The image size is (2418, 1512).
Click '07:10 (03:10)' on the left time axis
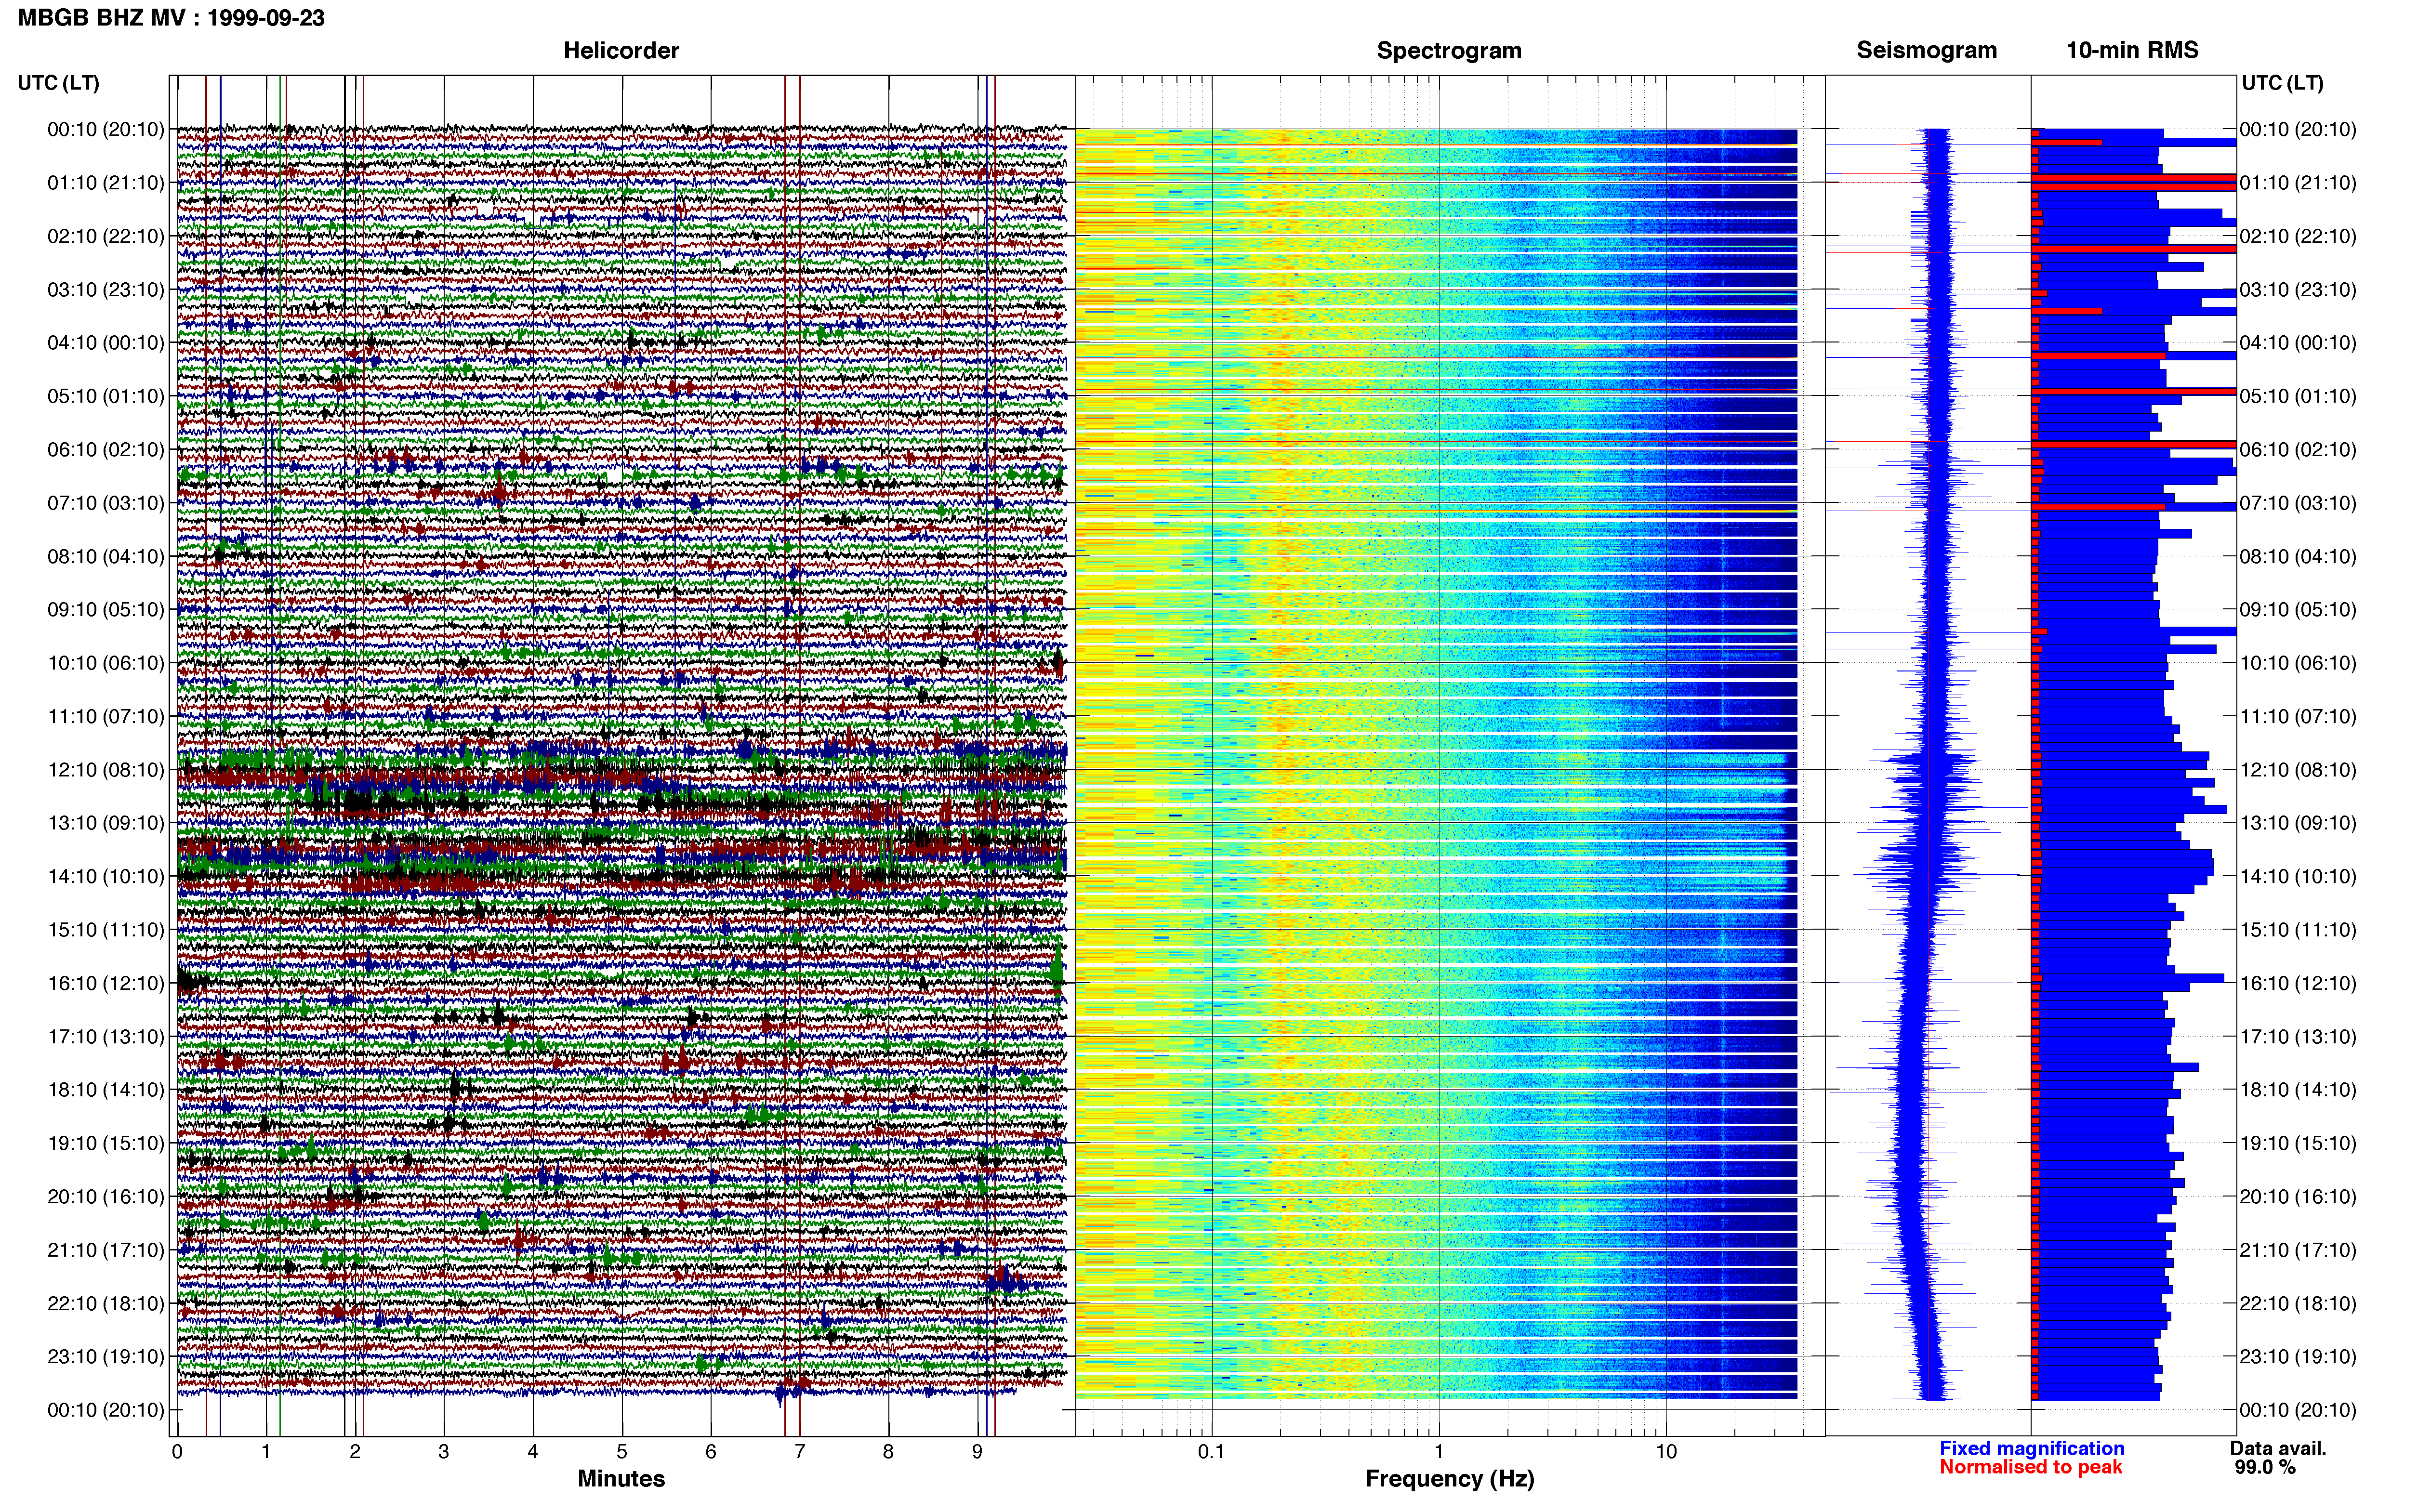pyautogui.click(x=106, y=503)
